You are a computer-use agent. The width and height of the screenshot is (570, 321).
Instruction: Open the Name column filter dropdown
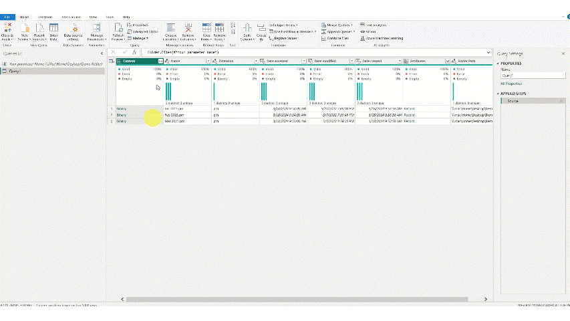pos(208,61)
